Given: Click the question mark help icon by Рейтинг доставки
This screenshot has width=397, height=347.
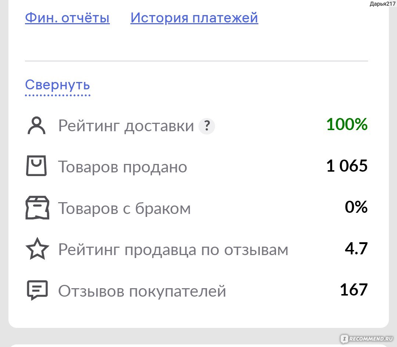Looking at the screenshot, I should pos(207,126).
